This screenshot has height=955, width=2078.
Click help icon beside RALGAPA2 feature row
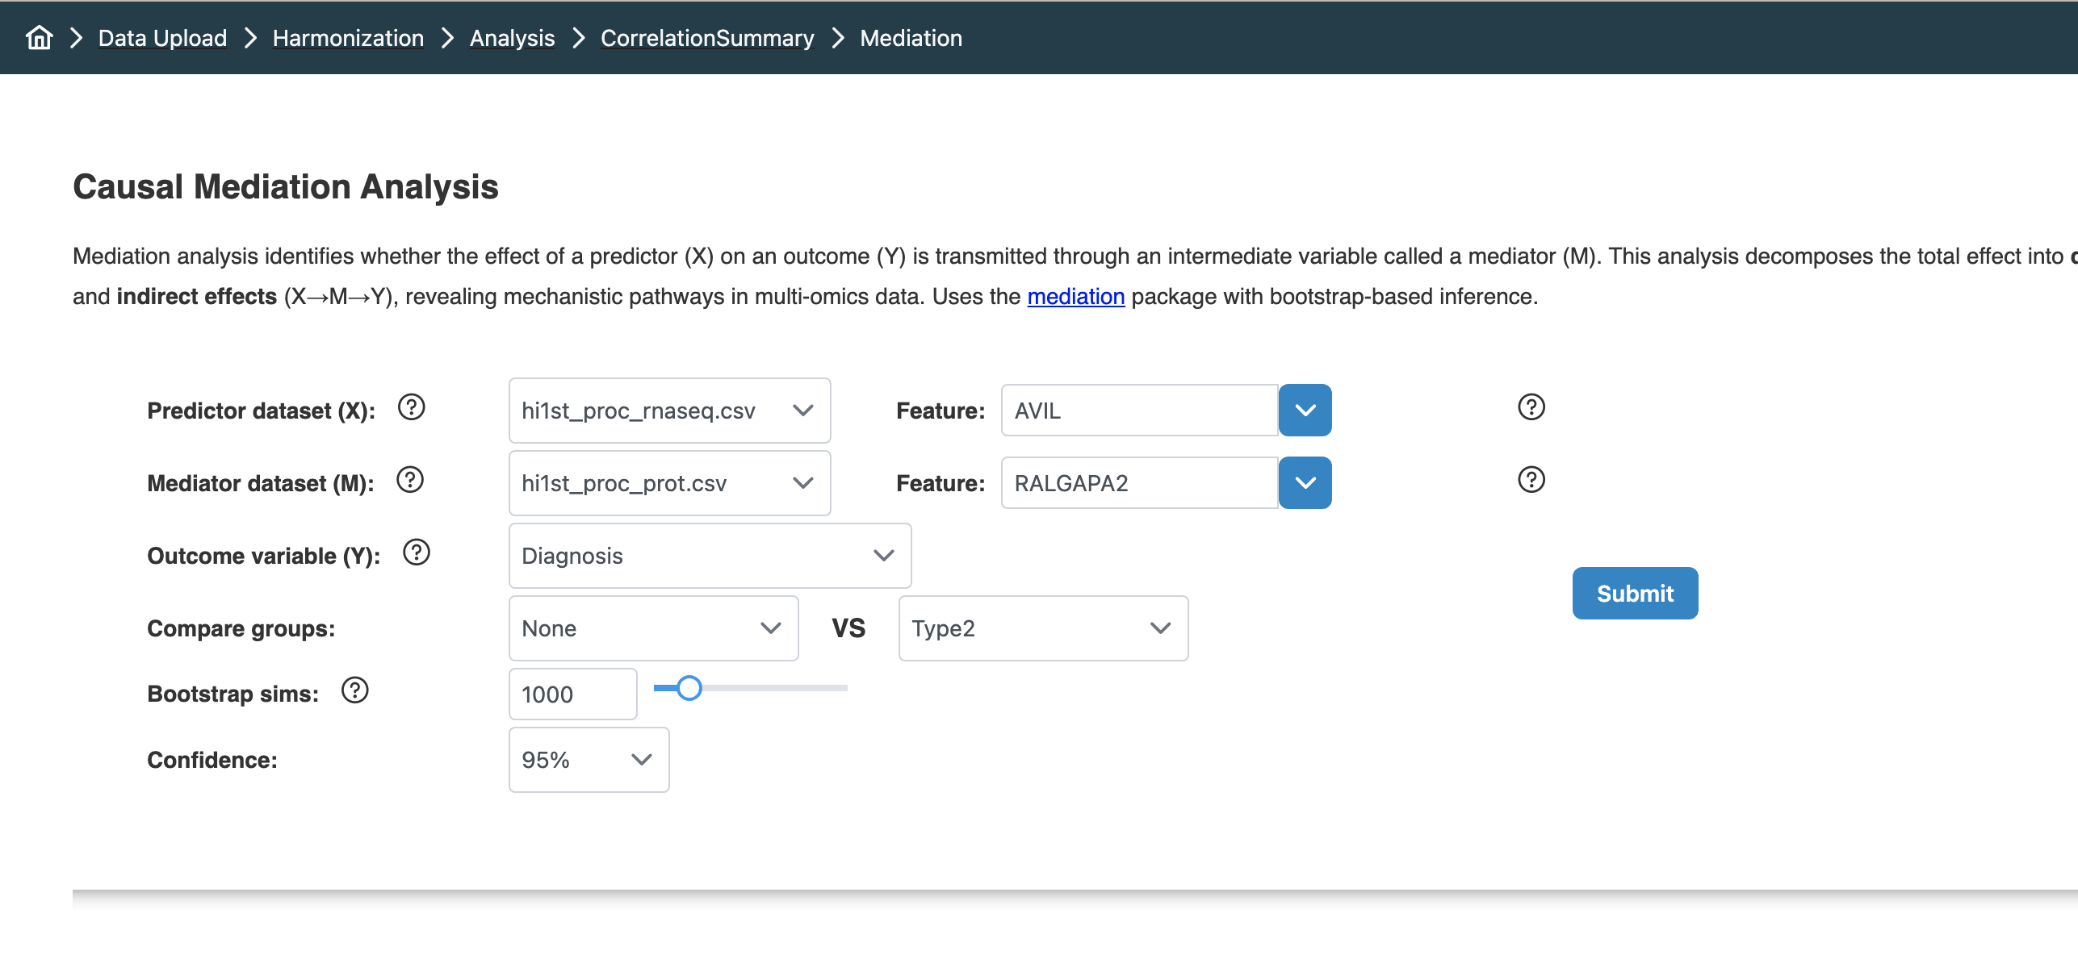[1531, 480]
